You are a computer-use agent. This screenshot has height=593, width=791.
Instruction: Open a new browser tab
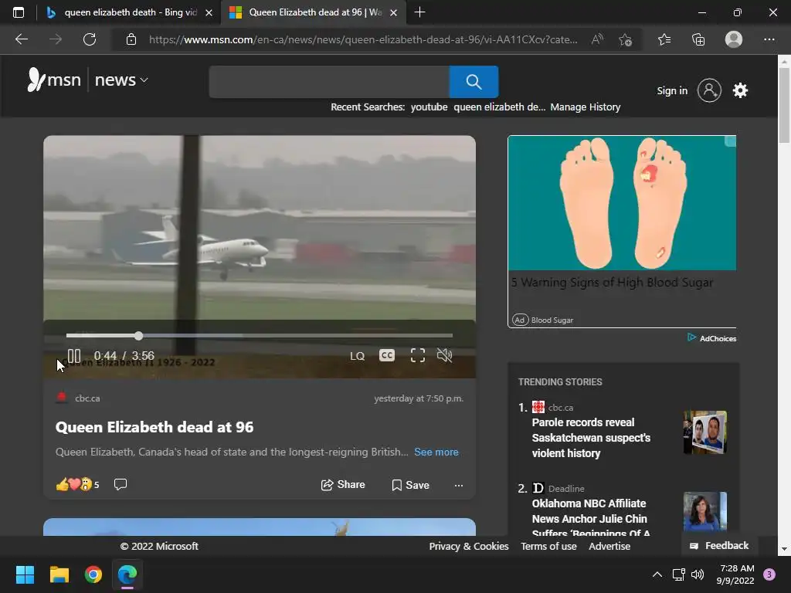click(x=419, y=12)
